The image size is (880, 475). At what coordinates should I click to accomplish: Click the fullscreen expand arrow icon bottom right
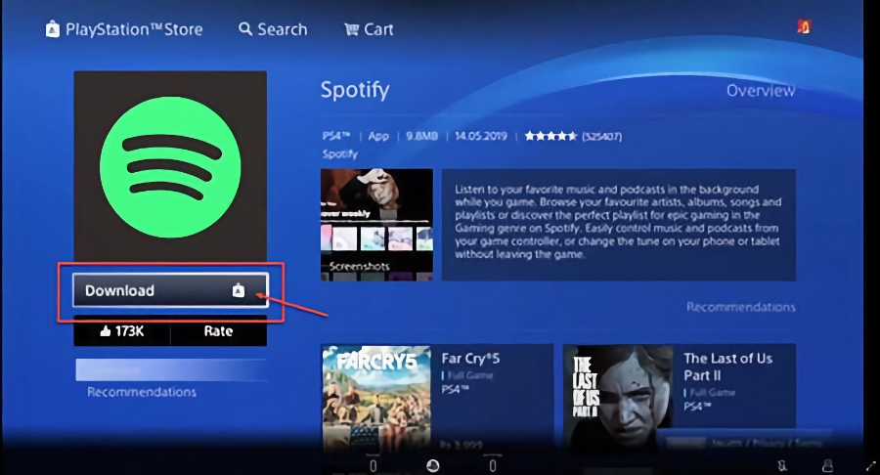871,466
